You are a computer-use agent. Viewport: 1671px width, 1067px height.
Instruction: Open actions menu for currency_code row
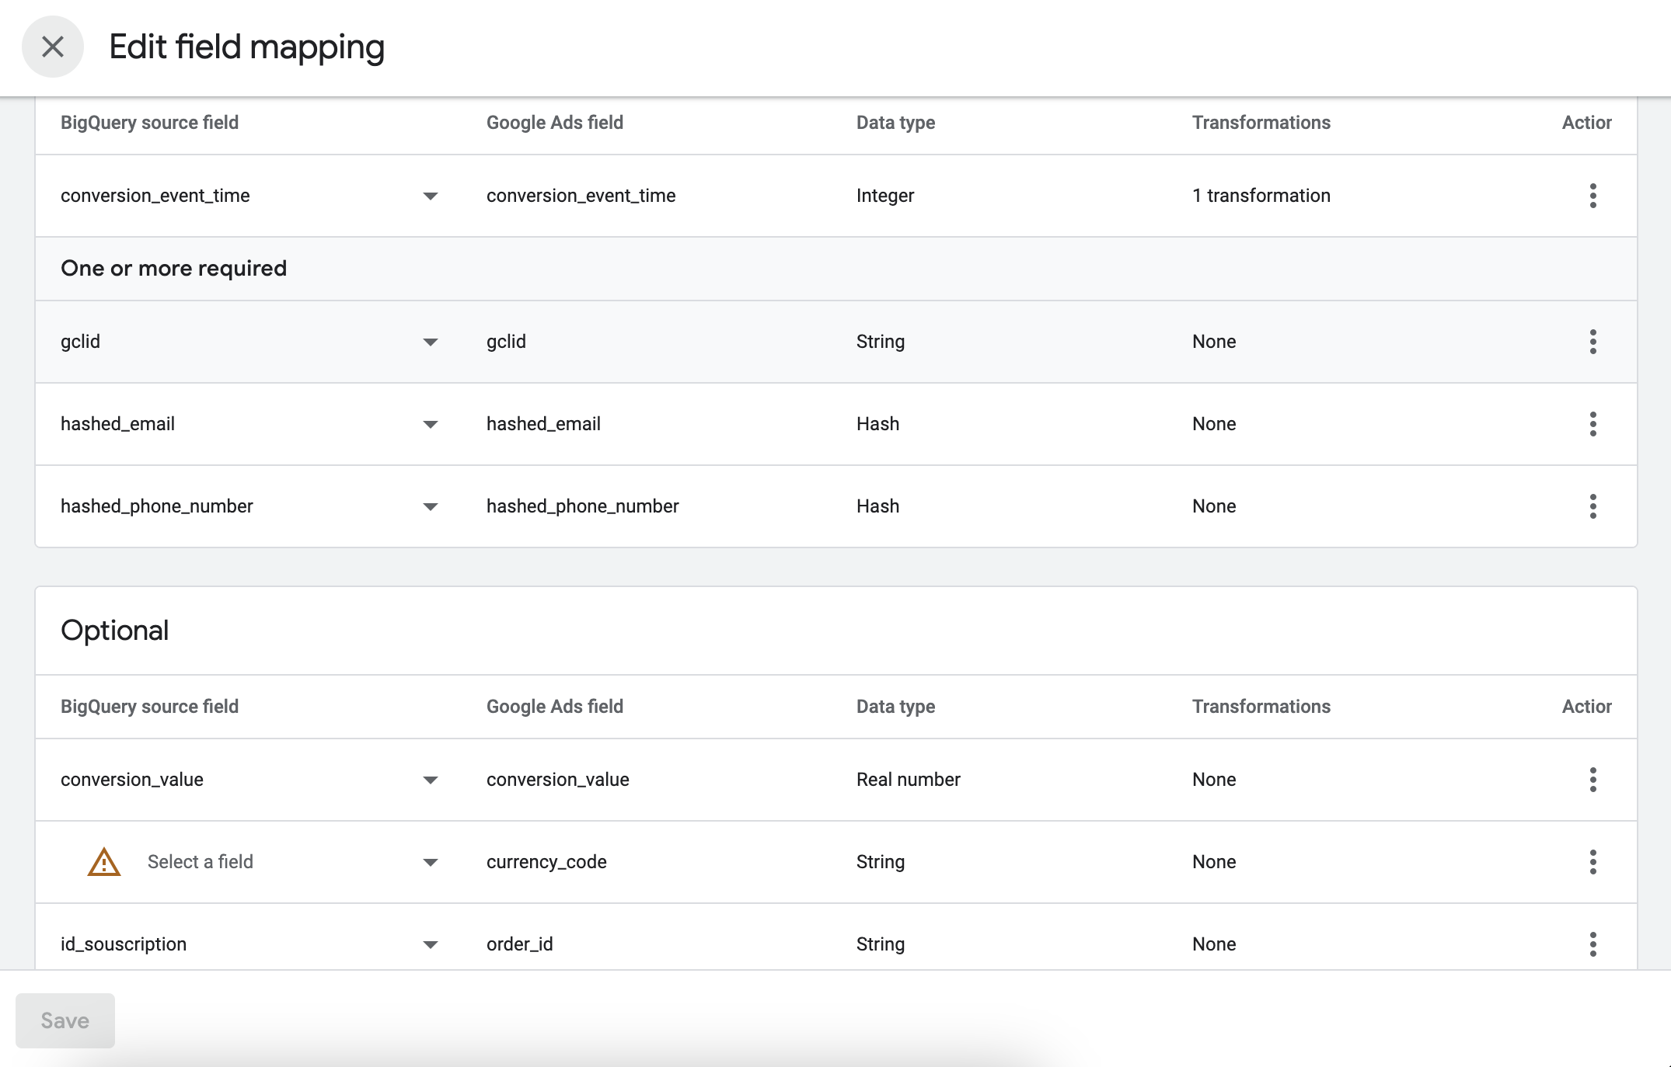1593,862
